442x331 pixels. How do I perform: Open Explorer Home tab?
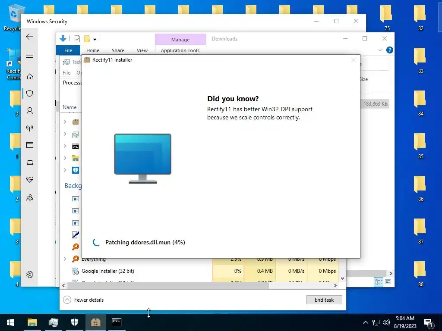coord(93,50)
